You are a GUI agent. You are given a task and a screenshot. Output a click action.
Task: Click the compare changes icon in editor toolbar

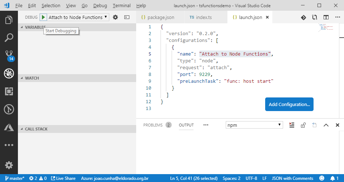(x=315, y=17)
